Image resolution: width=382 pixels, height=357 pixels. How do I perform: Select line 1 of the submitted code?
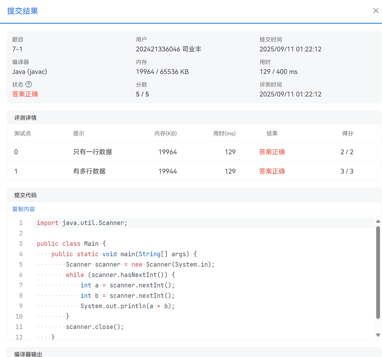pos(82,223)
